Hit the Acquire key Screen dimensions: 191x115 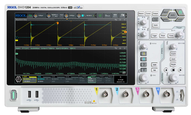coord(173,54)
